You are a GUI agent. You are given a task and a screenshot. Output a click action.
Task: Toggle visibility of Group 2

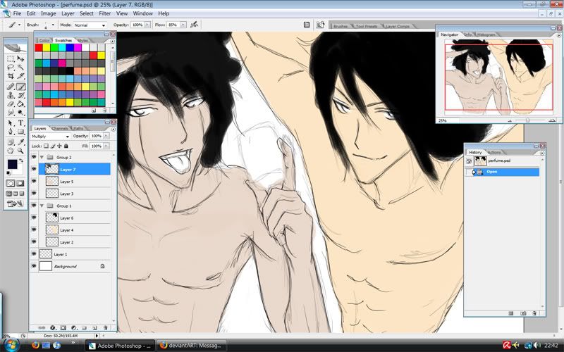(x=34, y=157)
